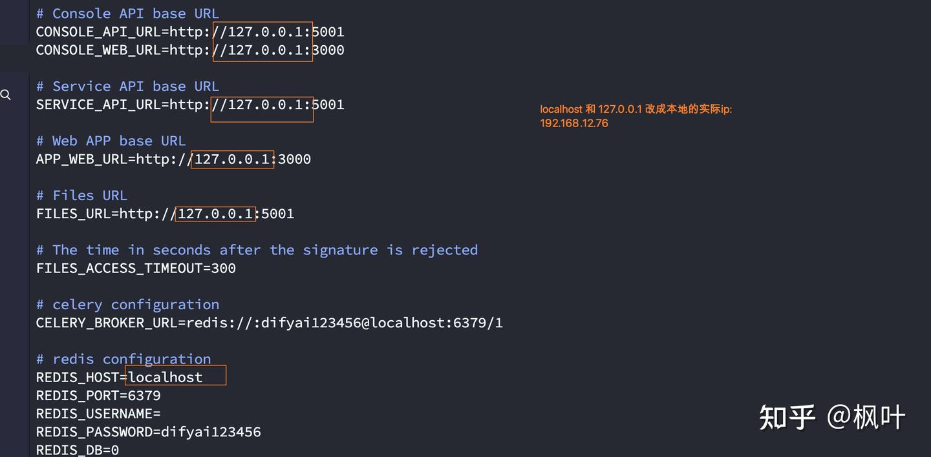
Task: Click 127.0.0.1 in the APP_WEB_URL line
Action: click(x=232, y=159)
